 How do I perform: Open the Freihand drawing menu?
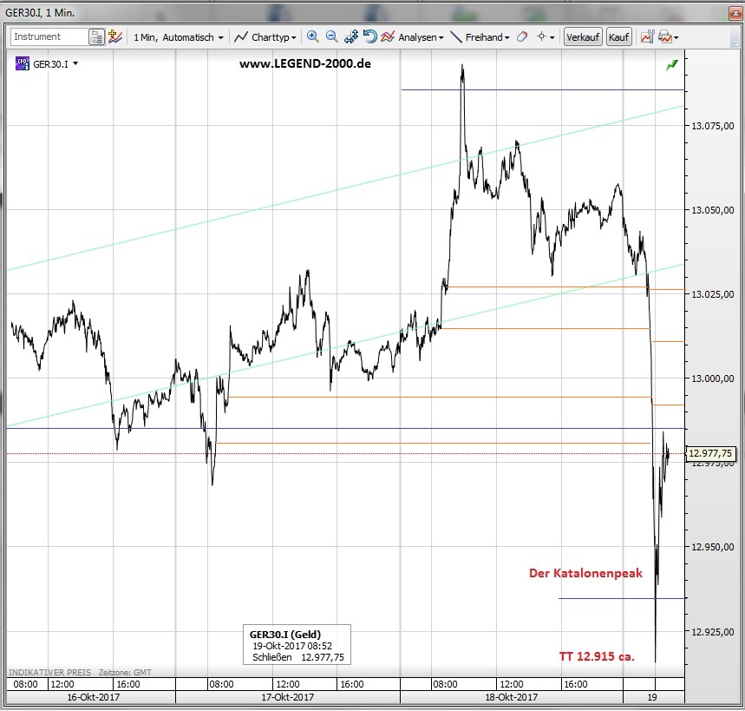(480, 37)
